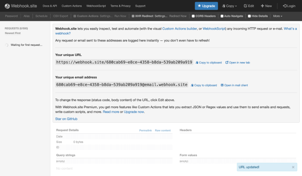
Task: Open Terms & Privacy page
Action: pos(120,6)
